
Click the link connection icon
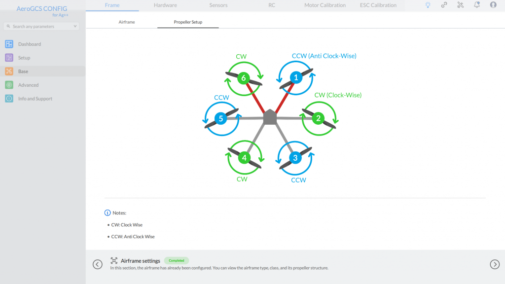(444, 5)
